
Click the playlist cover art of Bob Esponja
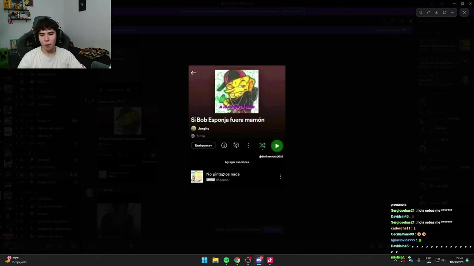pyautogui.click(x=237, y=91)
